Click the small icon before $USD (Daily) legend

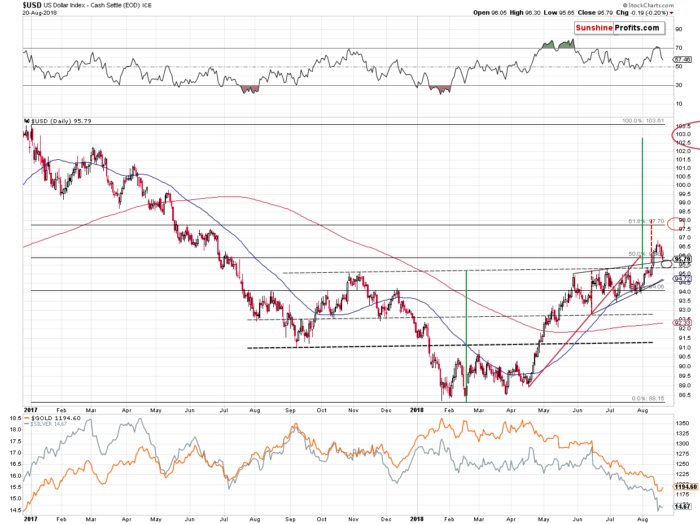coord(26,121)
